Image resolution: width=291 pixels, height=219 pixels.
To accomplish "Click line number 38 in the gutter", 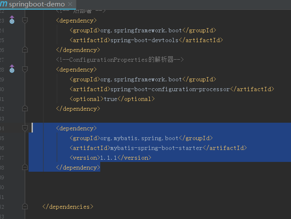I will pyautogui.click(x=2, y=167).
